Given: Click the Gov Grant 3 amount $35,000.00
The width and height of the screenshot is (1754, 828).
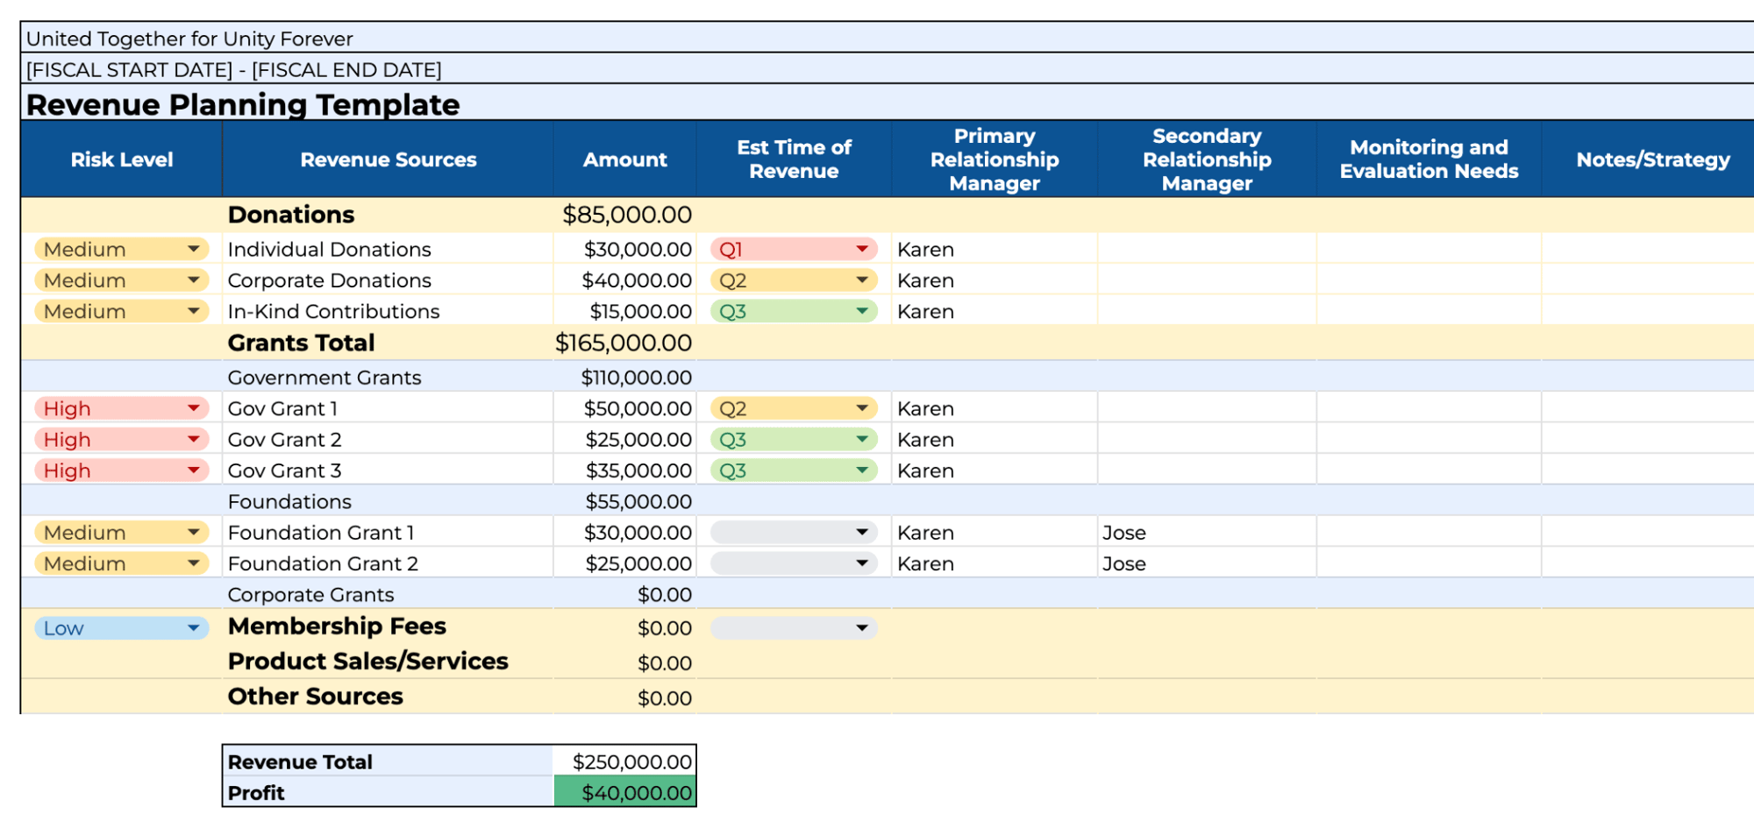Looking at the screenshot, I should [638, 471].
